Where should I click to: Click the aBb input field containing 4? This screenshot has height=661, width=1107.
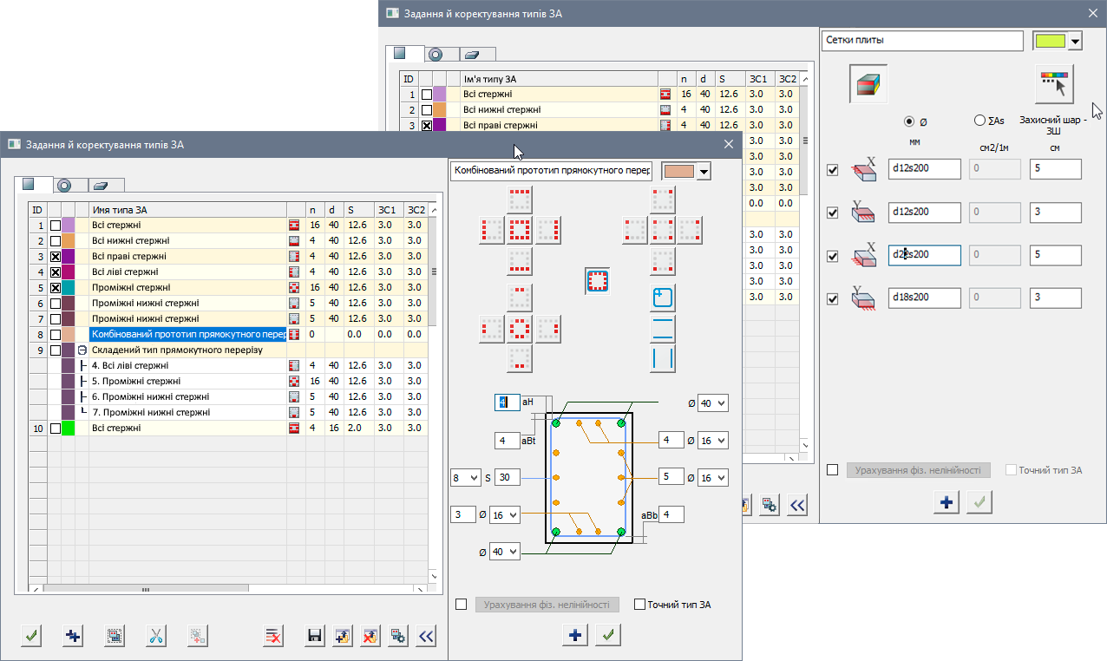[x=671, y=515]
